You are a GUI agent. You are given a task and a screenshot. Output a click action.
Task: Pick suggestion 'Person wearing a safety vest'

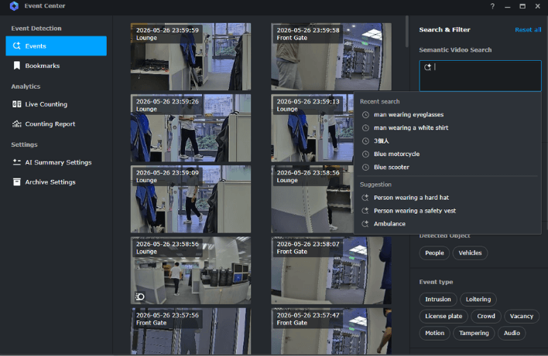(447, 211)
